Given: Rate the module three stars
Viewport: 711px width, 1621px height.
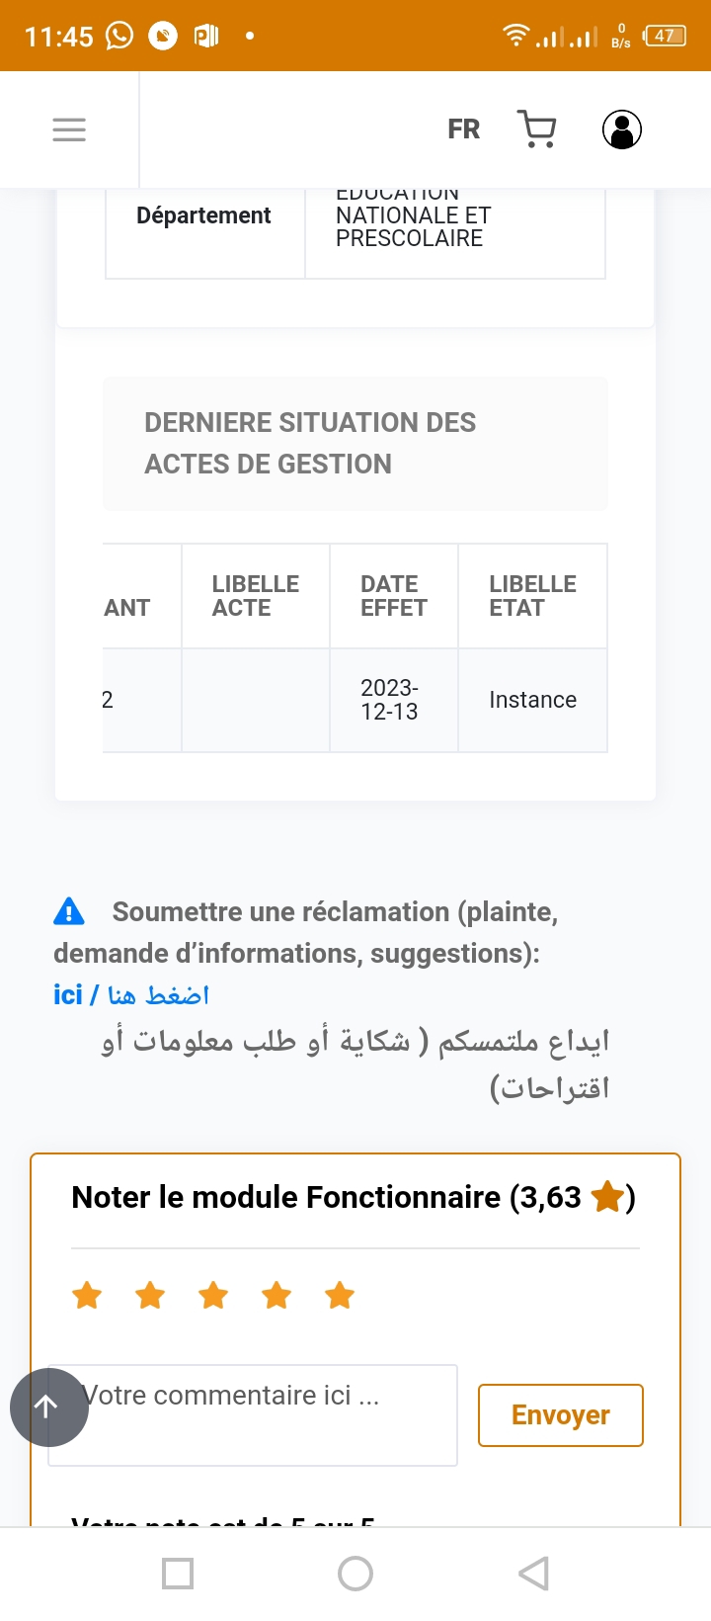Looking at the screenshot, I should (213, 1295).
